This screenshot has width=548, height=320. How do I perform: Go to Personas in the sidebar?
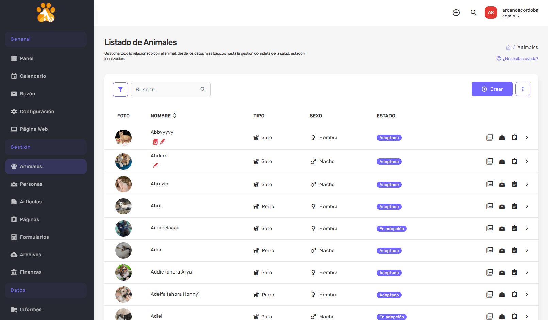click(x=31, y=184)
